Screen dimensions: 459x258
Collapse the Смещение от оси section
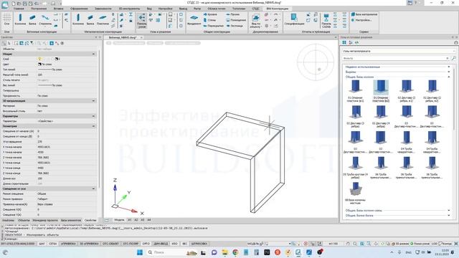click(x=94, y=189)
